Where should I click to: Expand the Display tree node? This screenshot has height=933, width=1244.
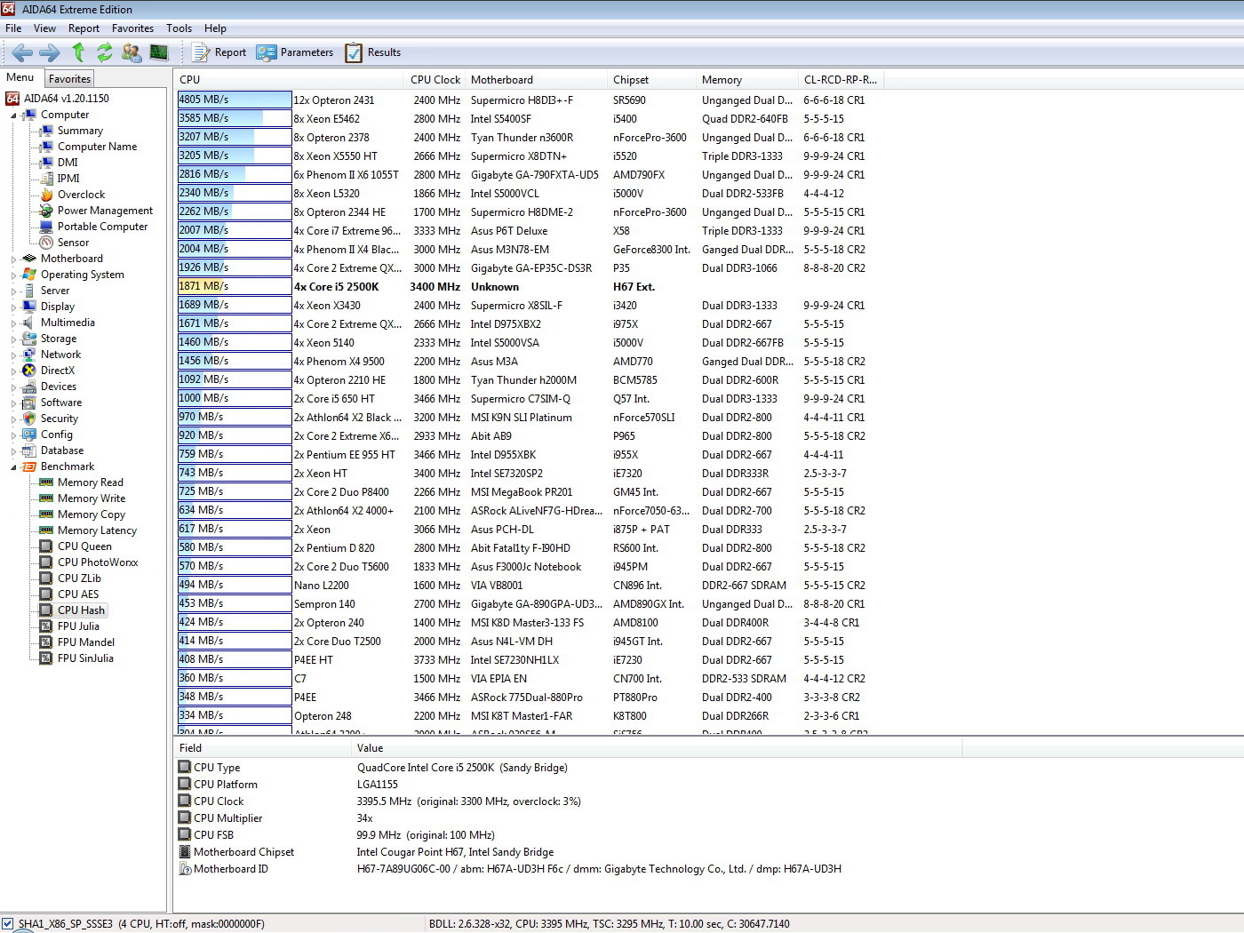pyautogui.click(x=13, y=307)
